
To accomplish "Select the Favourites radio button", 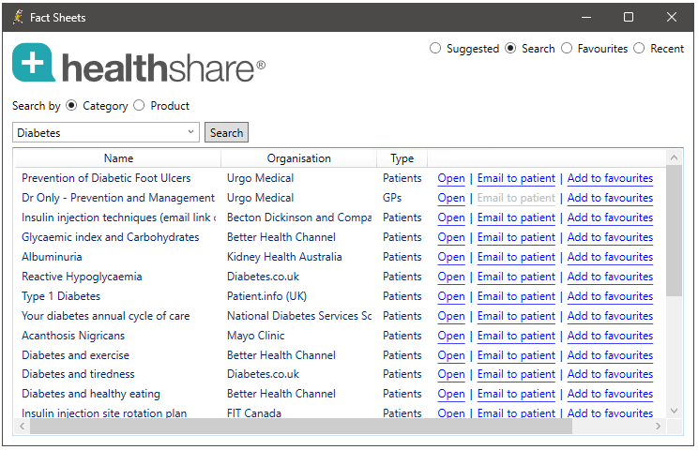I will [x=567, y=48].
